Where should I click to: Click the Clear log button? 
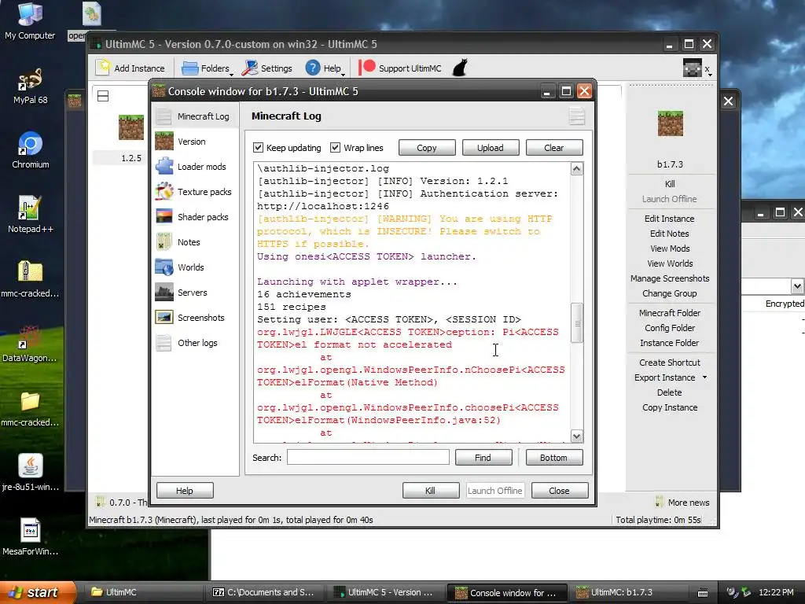pyautogui.click(x=554, y=147)
